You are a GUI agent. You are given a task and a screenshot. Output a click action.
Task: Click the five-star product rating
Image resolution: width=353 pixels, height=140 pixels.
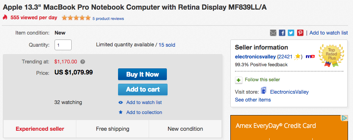click(76, 18)
